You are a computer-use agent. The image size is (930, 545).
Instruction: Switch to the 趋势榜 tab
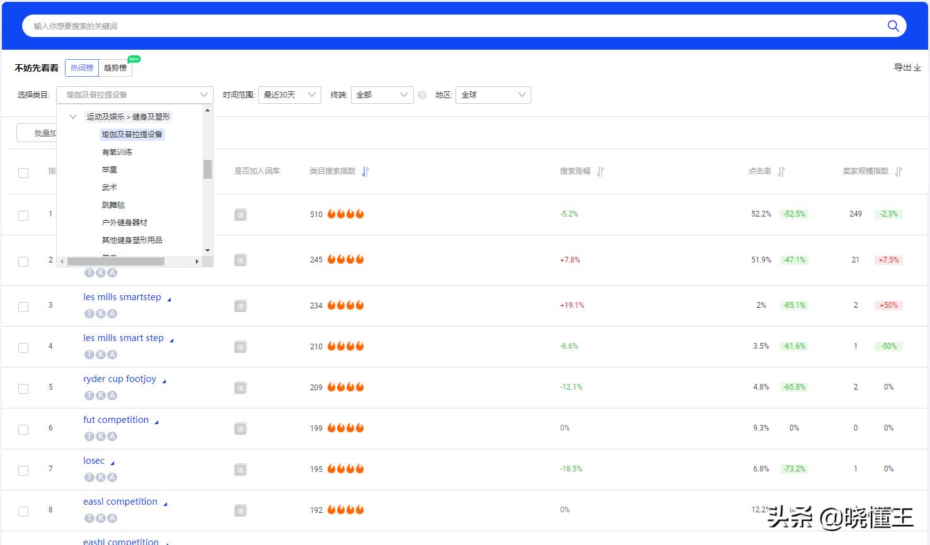click(x=115, y=68)
